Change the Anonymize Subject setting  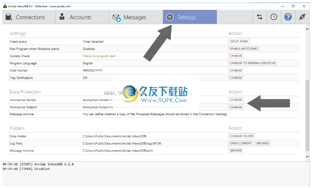[236, 107]
